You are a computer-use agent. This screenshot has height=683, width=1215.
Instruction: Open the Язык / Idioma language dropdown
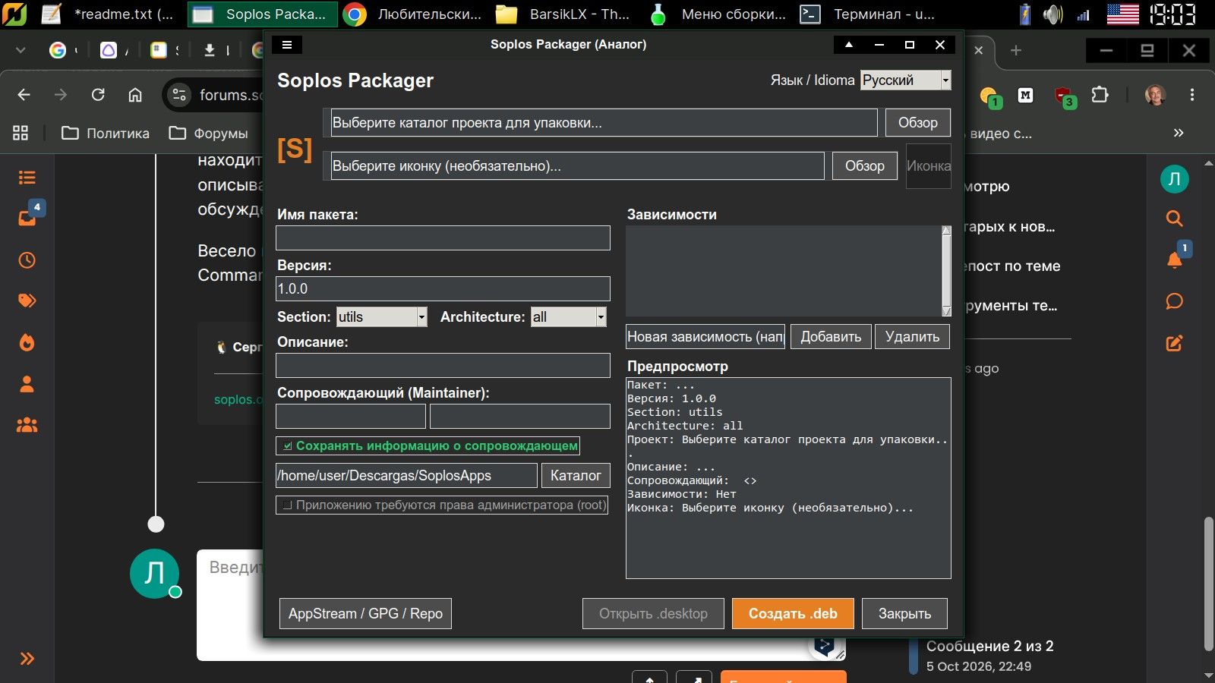905,80
